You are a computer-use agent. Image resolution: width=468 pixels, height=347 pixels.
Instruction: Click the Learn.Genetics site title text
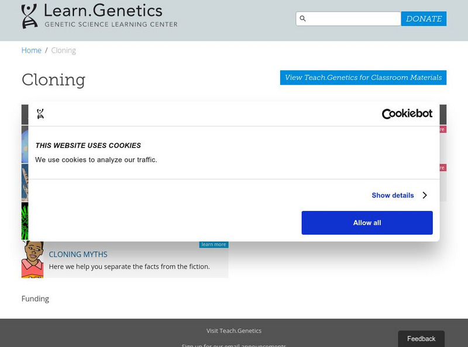point(102,11)
